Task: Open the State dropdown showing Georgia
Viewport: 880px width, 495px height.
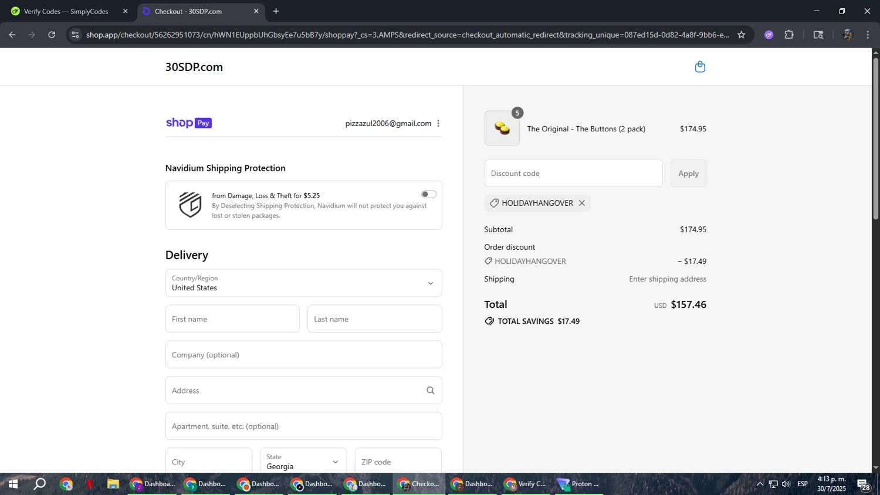Action: coord(303,462)
